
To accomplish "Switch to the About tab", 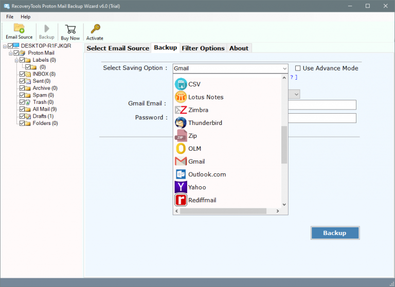I will 239,48.
